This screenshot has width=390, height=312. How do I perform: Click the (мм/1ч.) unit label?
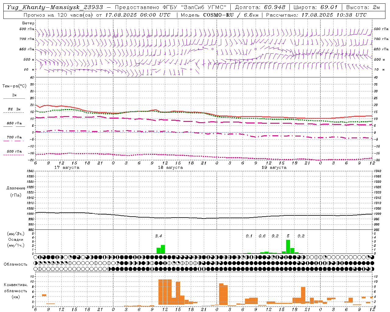16,245
